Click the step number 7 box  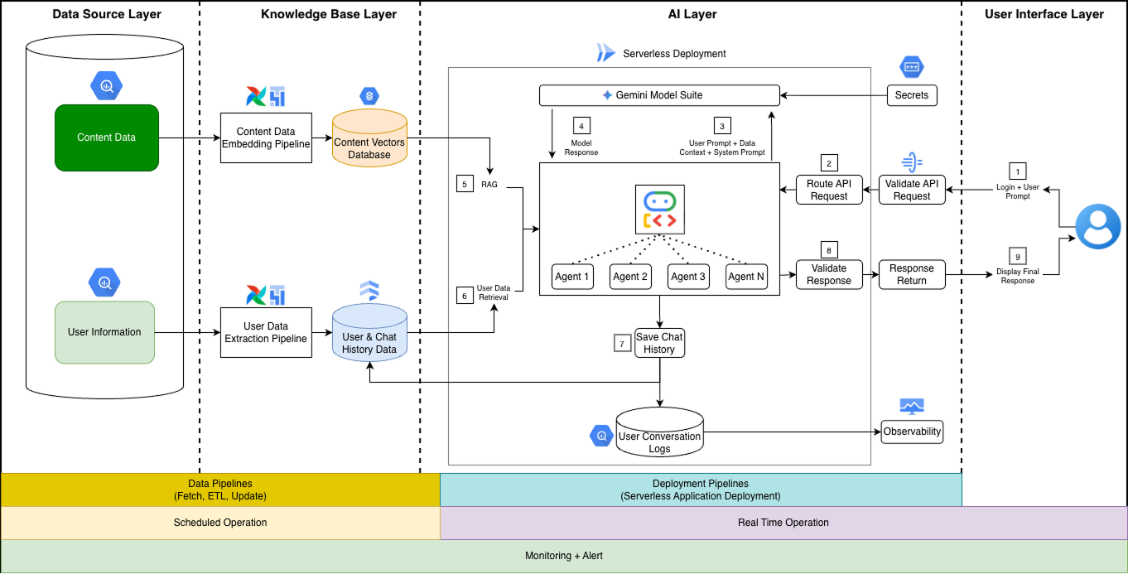622,342
